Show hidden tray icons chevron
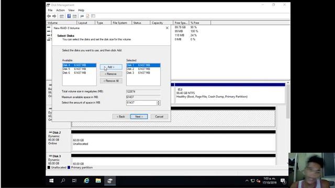This screenshot has width=335, height=188. click(x=247, y=181)
